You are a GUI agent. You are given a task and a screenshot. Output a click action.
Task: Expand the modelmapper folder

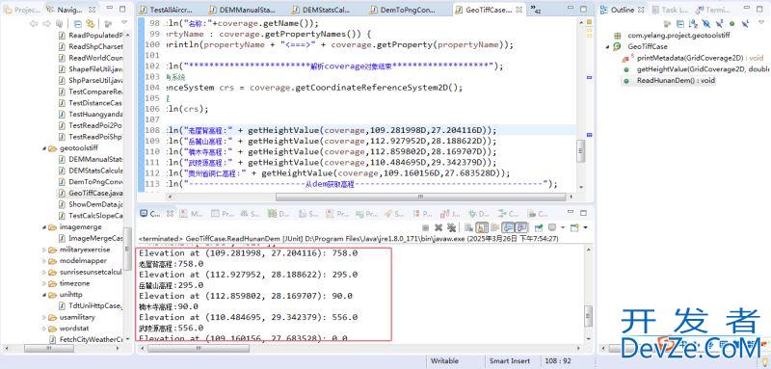(44, 261)
